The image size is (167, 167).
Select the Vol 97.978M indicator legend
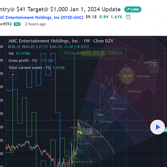tap(19, 53)
